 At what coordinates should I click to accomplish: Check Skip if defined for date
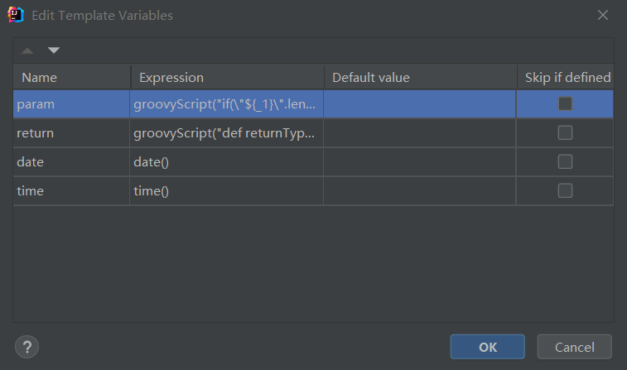click(565, 161)
